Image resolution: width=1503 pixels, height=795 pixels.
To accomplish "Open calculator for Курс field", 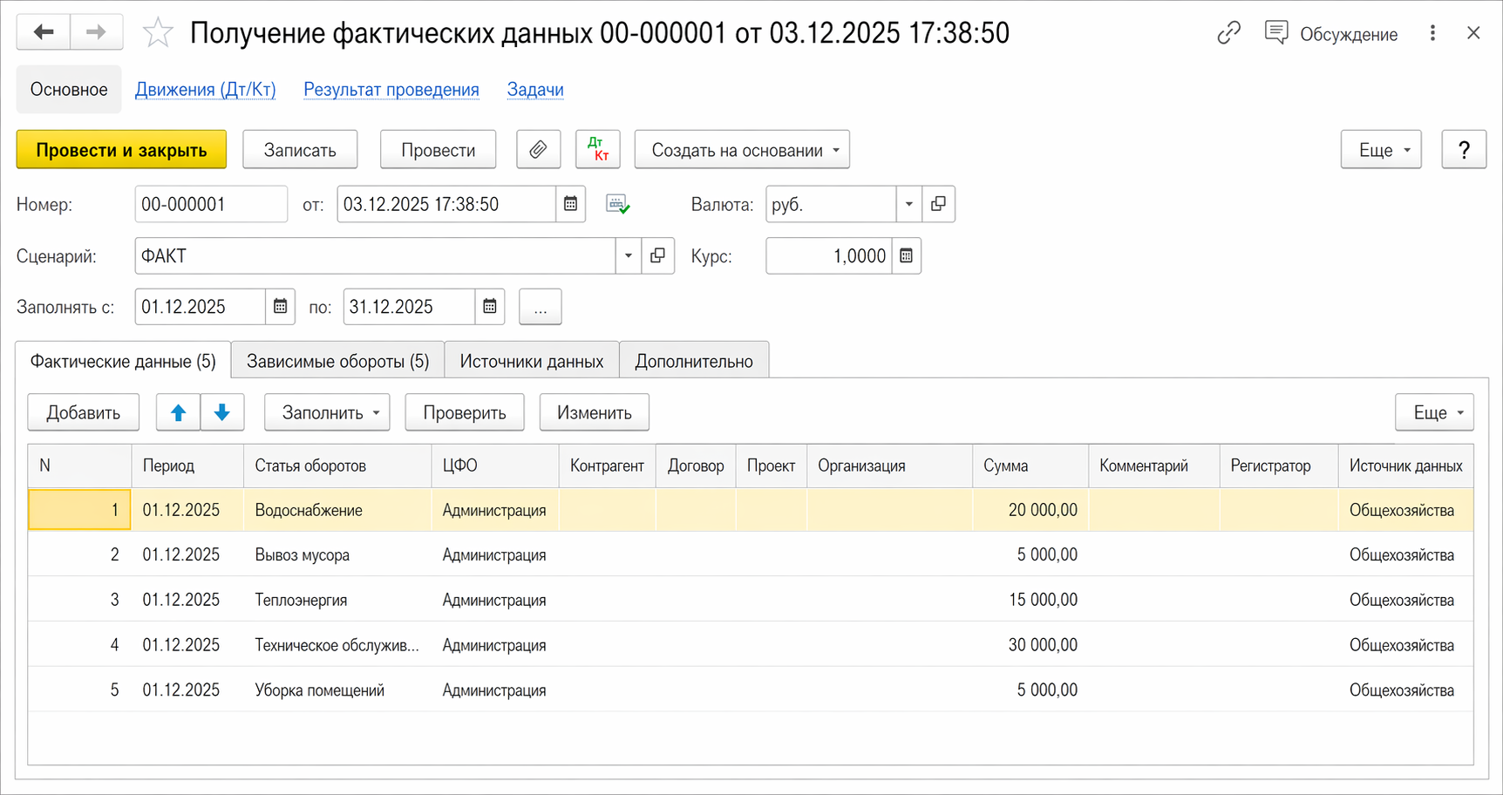I will point(906,255).
